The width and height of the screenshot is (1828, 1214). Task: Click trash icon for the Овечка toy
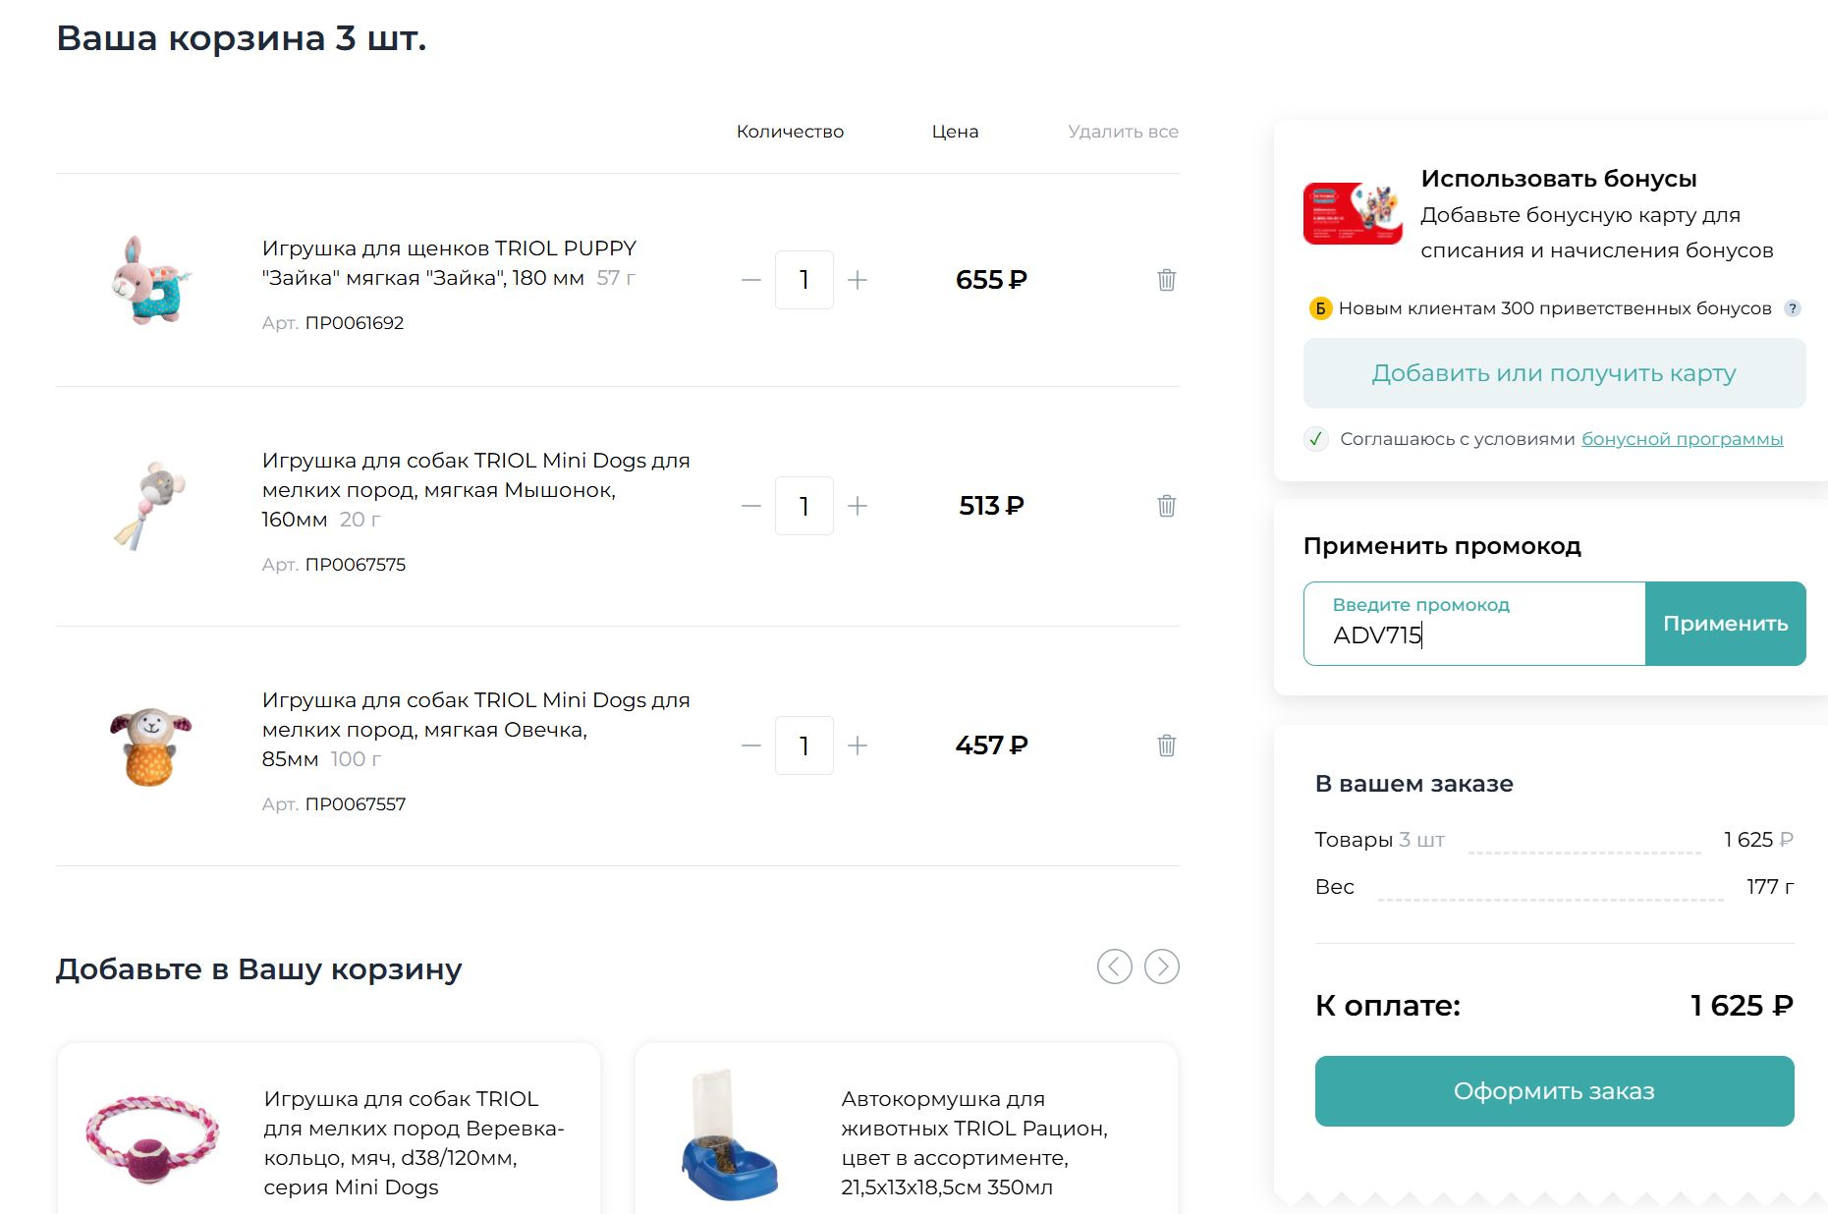(1166, 745)
